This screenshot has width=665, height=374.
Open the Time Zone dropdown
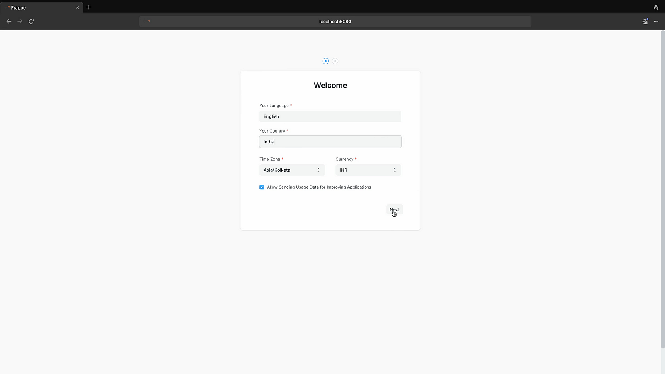[x=292, y=170]
